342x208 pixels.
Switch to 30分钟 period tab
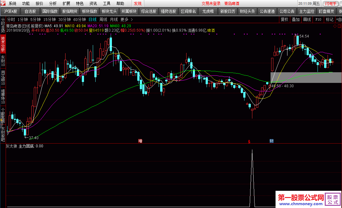tap(65, 20)
